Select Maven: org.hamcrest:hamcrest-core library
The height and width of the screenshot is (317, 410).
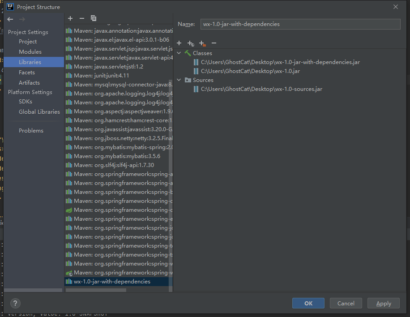(x=119, y=120)
